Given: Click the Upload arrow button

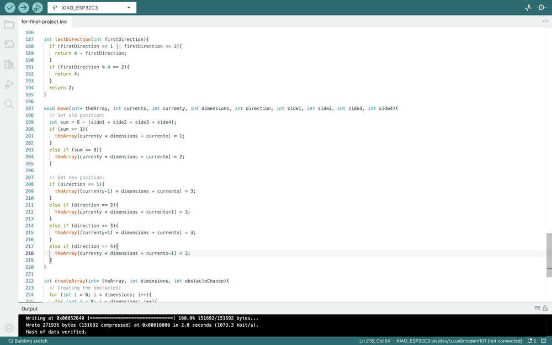Looking at the screenshot, I should (x=24, y=7).
